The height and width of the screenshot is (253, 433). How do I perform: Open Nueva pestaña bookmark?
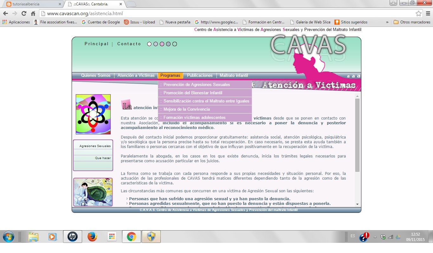175,22
